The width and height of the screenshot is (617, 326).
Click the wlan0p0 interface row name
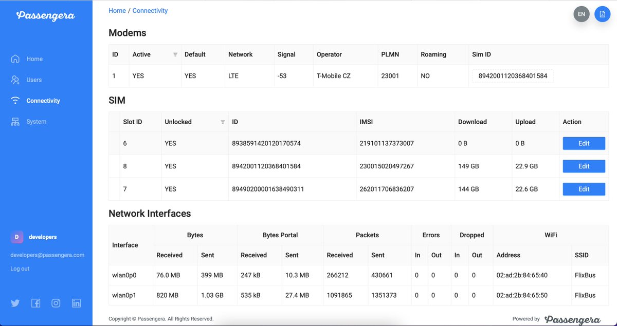click(124, 275)
